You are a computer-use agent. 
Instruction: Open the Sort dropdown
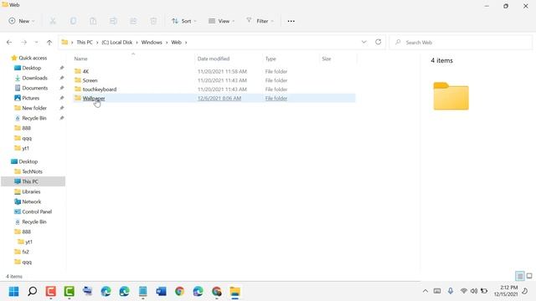[184, 21]
